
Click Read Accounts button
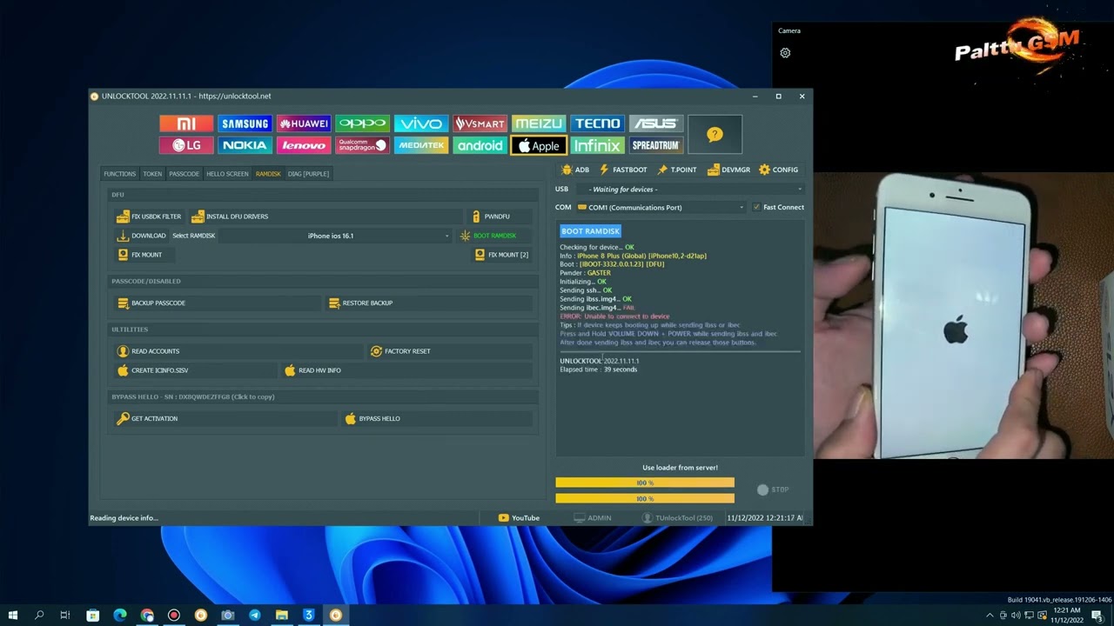tap(238, 351)
